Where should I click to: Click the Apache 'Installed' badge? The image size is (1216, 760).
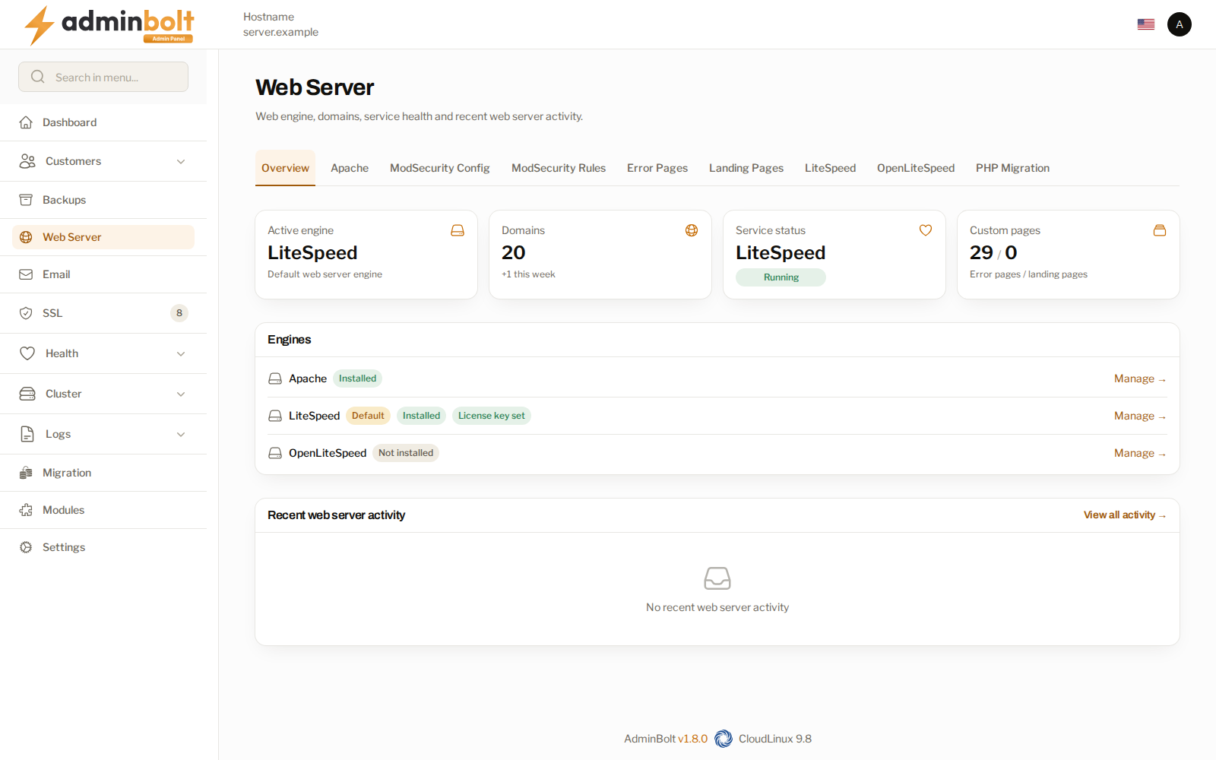pyautogui.click(x=357, y=378)
